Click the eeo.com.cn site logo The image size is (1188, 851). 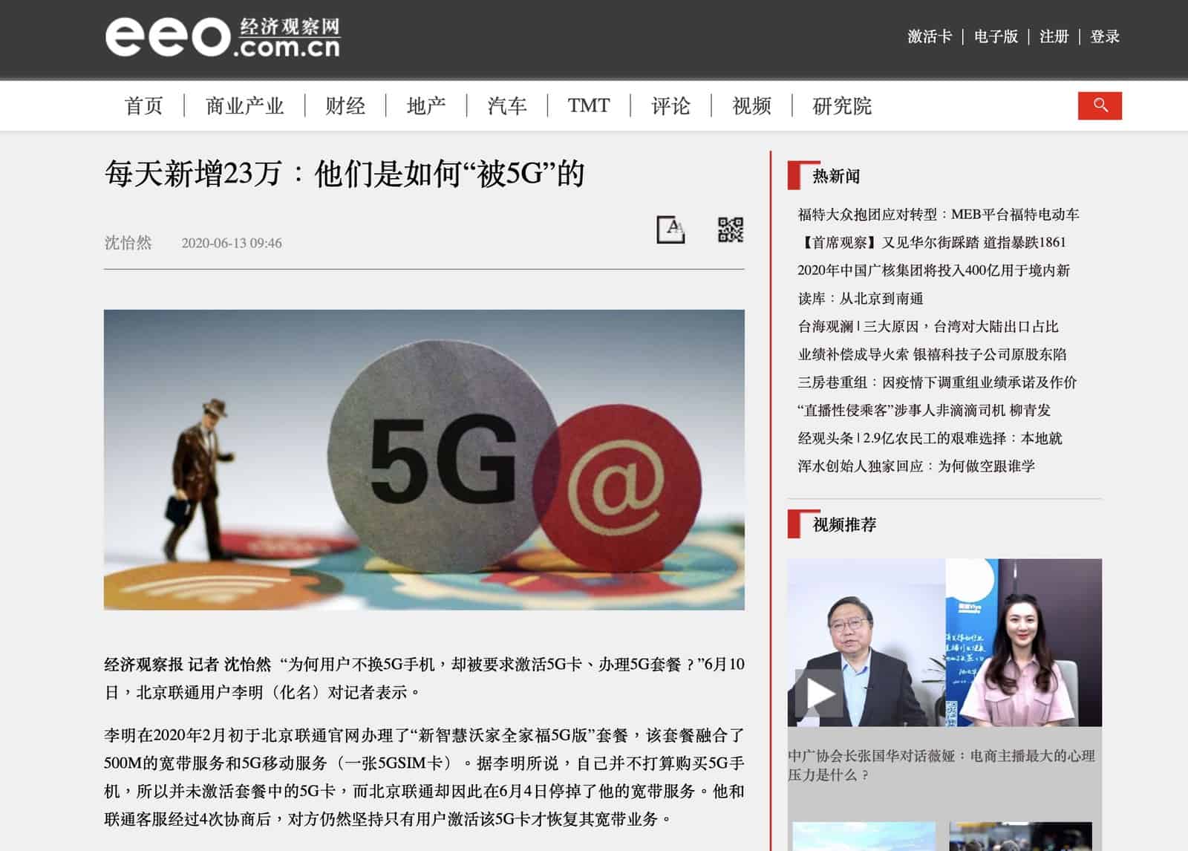[223, 37]
